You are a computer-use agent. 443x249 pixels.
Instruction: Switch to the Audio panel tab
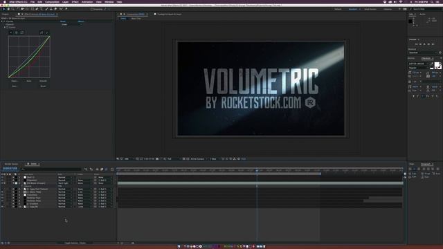click(x=422, y=14)
